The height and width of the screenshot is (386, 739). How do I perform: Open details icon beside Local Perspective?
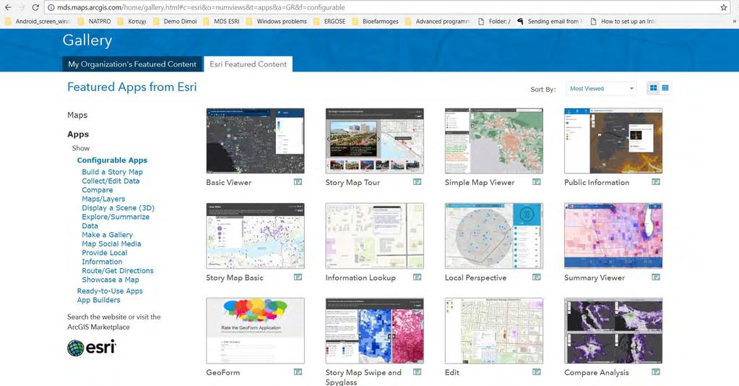tap(536, 277)
